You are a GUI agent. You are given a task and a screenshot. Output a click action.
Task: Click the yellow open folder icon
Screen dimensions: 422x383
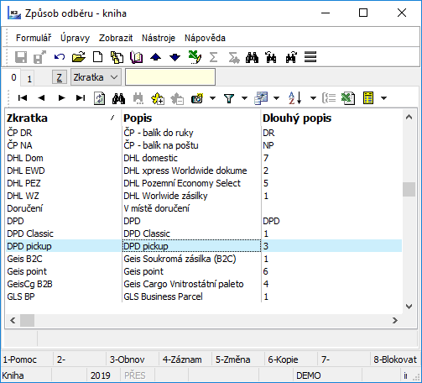(x=79, y=57)
